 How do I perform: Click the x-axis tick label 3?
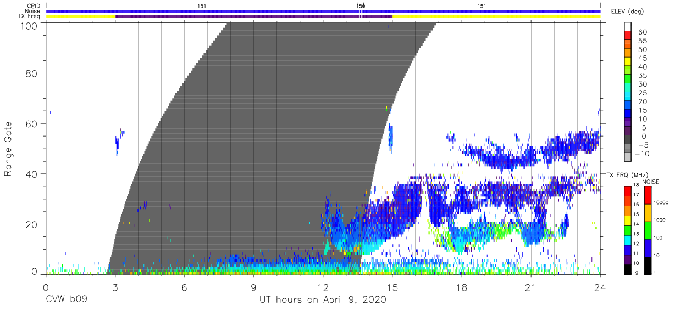[x=115, y=287]
